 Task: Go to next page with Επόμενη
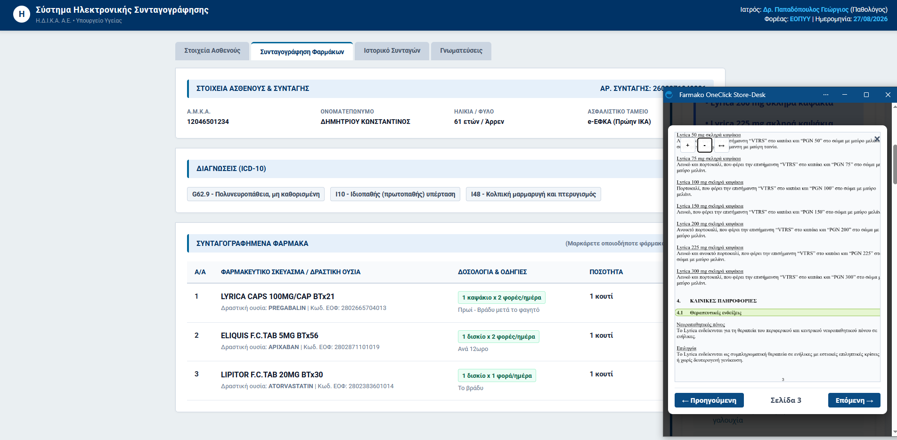[x=854, y=400]
